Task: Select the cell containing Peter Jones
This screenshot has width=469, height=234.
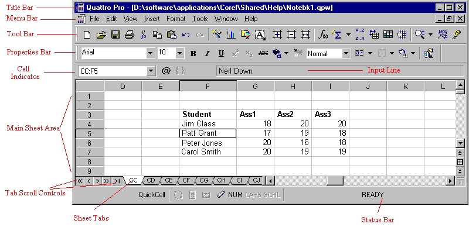Action: click(x=208, y=143)
